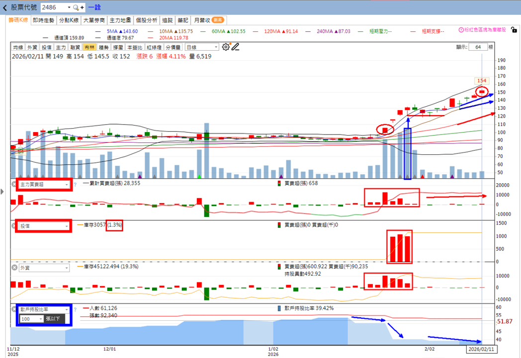Click the 短期壓力 legend label
This screenshot has width=521, height=358.
click(380, 31)
